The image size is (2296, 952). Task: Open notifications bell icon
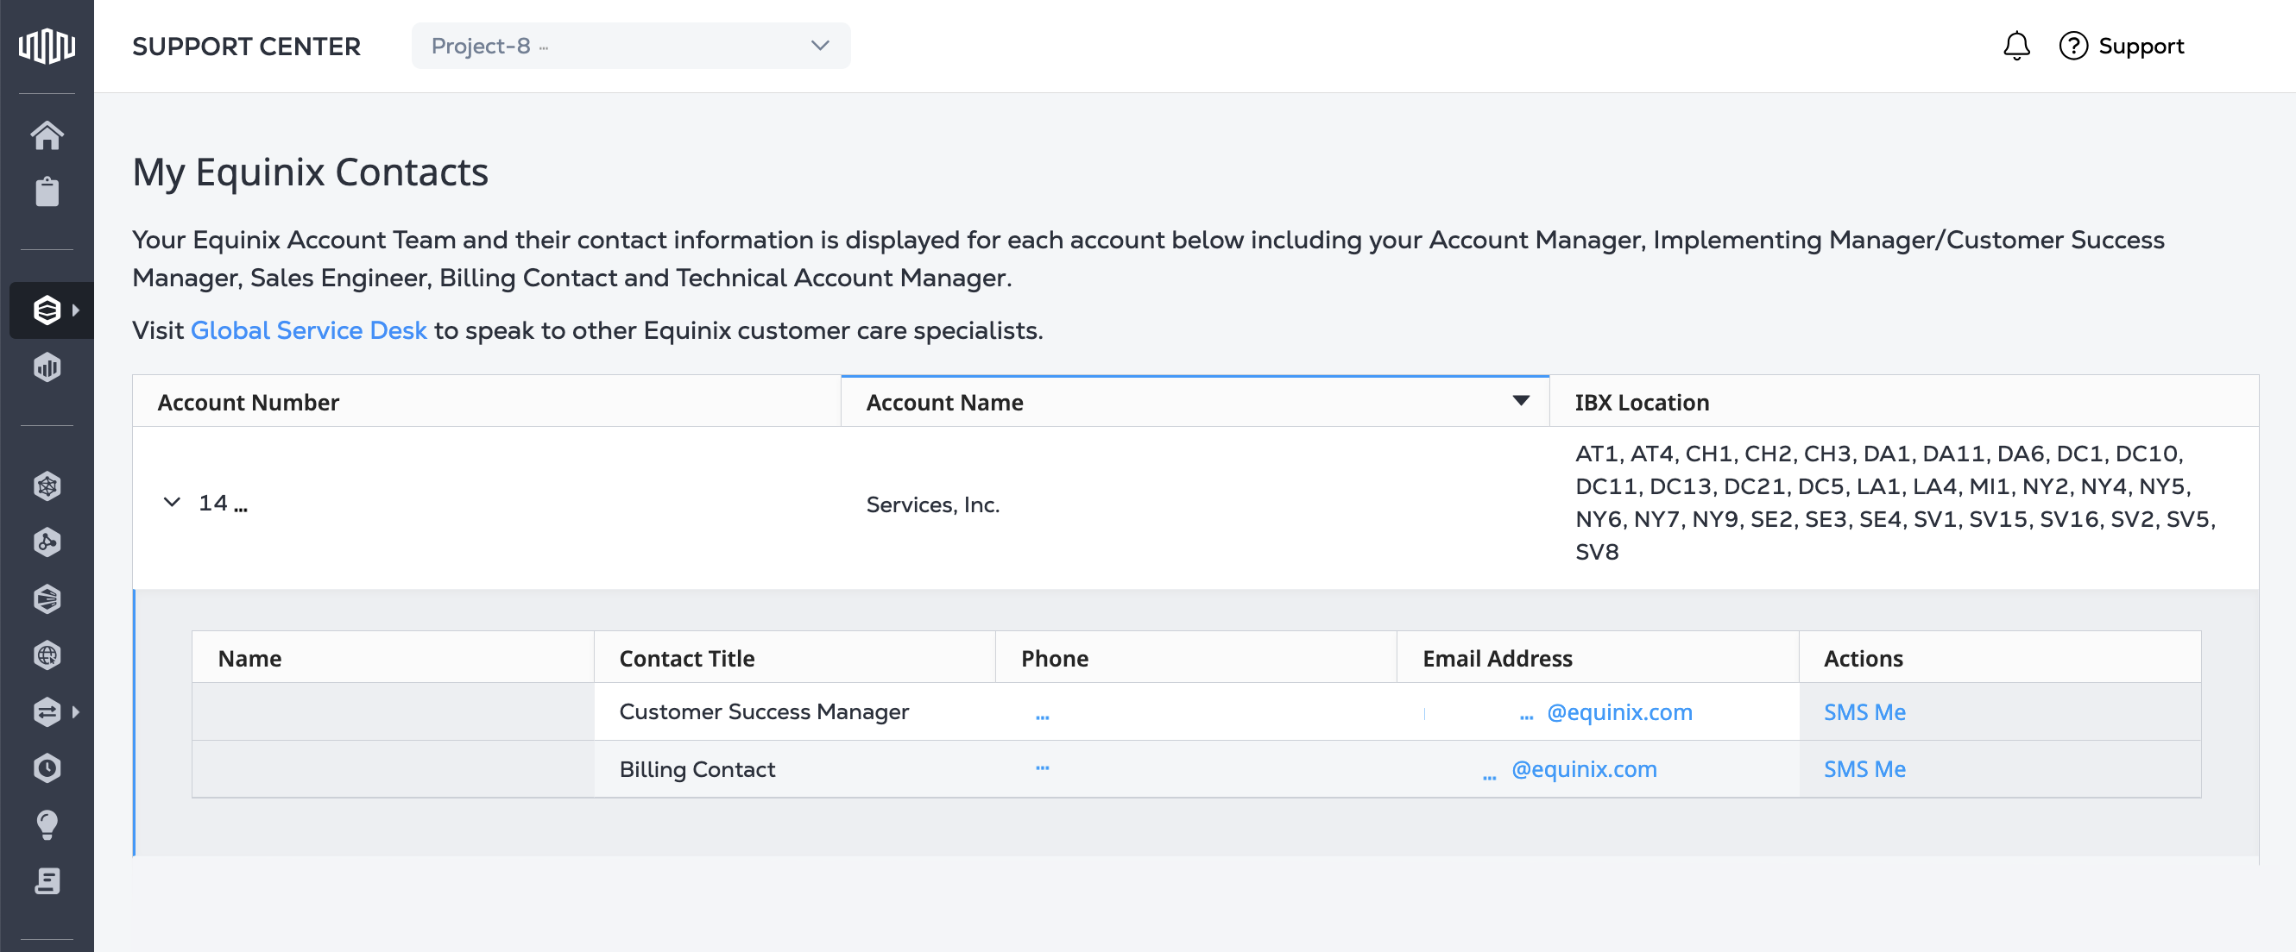[x=2016, y=46]
